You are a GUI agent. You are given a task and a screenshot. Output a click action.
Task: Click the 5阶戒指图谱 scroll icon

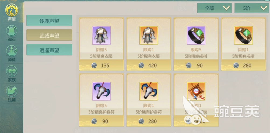click(196, 91)
